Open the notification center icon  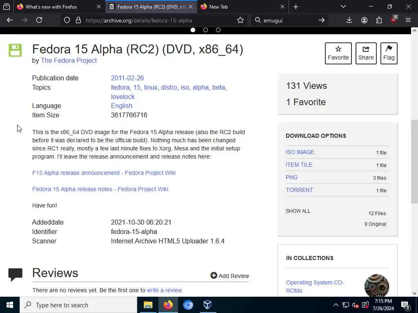[405, 306]
